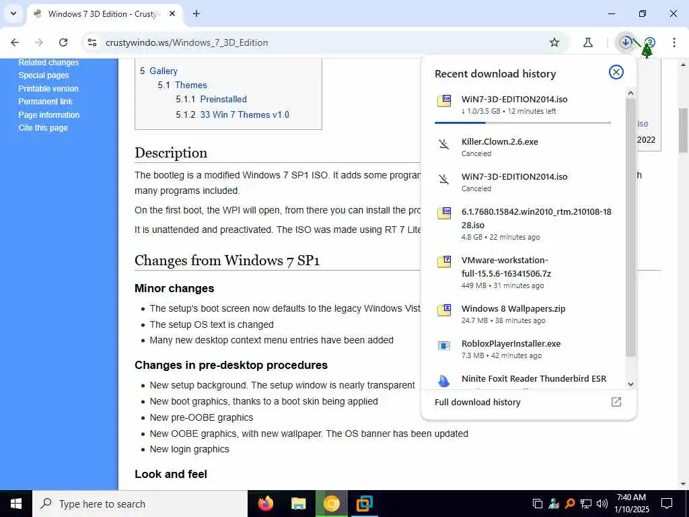This screenshot has height=517, width=689.
Task: Open the Printable version link
Action: pos(48,88)
